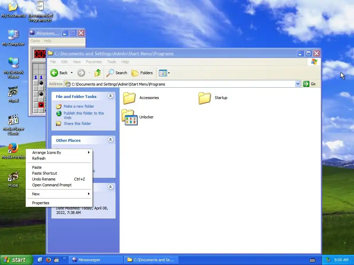
Task: Open the Tools menu
Action: point(112,62)
